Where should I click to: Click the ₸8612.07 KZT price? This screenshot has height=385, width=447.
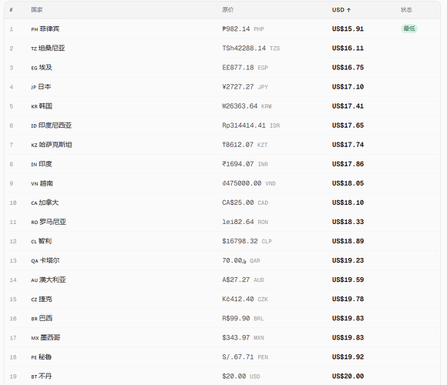point(245,145)
